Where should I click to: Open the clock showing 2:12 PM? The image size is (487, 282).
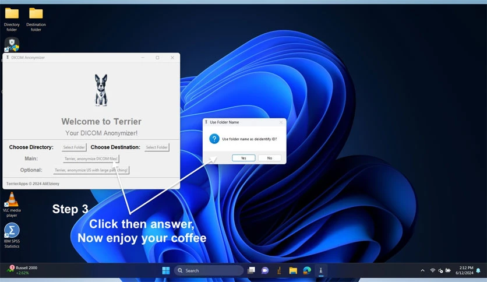[465, 270]
